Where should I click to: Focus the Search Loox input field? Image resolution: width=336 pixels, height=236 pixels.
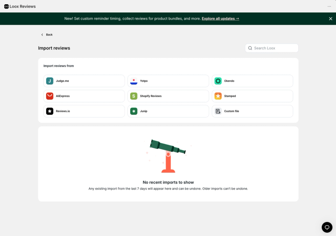(x=271, y=48)
